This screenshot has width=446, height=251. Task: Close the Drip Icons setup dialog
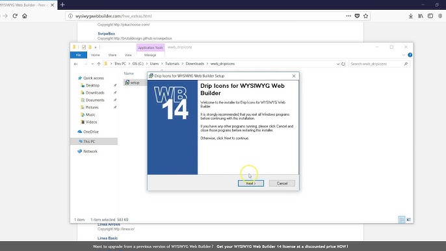(294, 76)
